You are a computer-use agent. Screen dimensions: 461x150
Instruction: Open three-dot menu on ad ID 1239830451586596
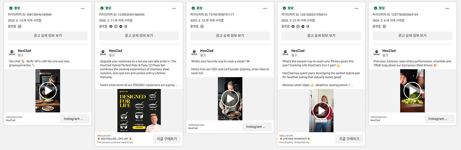coord(174,8)
